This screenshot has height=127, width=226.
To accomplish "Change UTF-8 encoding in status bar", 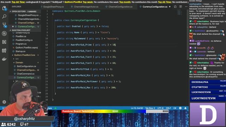I will coord(160,108).
